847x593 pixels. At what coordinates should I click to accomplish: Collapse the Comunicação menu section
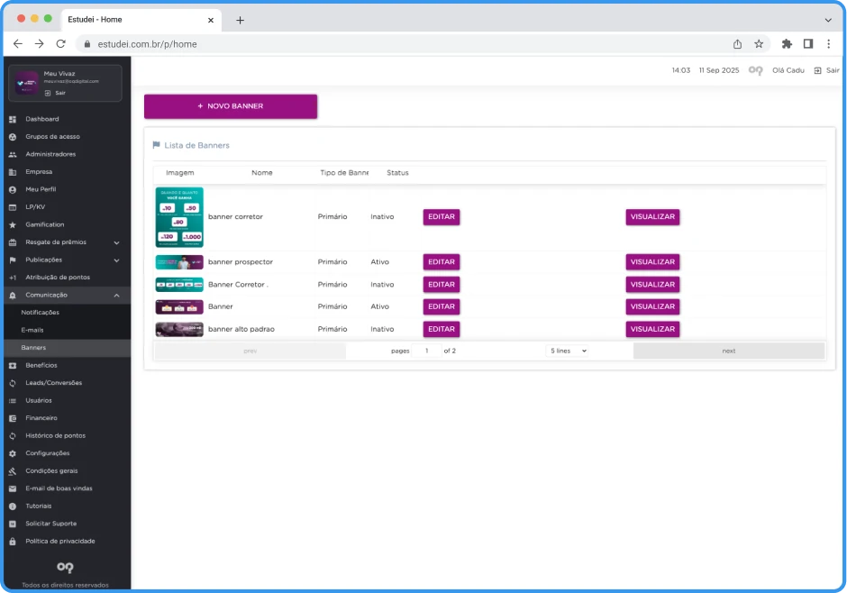[x=116, y=295]
